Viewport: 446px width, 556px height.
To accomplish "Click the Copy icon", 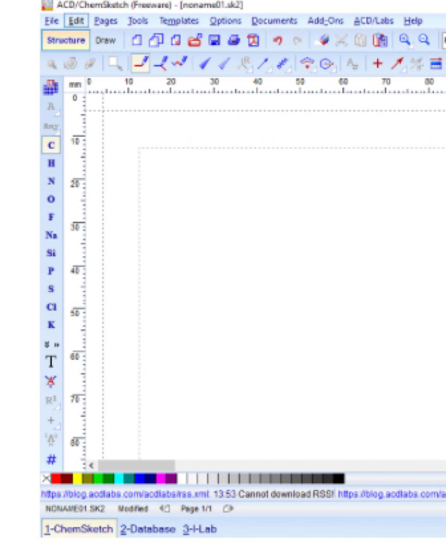I will click(x=360, y=41).
